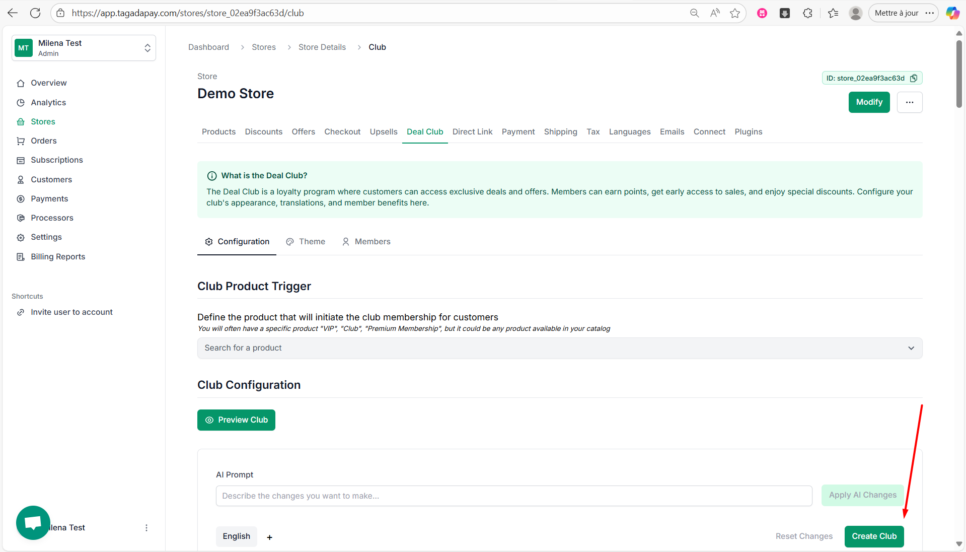Viewport: 966px width, 552px height.
Task: Open user options three-dot menu in sidebar
Action: [x=146, y=528]
